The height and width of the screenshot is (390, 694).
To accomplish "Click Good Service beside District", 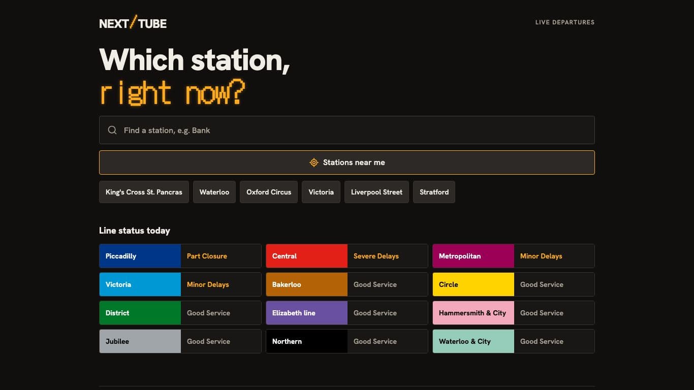I will tap(208, 313).
